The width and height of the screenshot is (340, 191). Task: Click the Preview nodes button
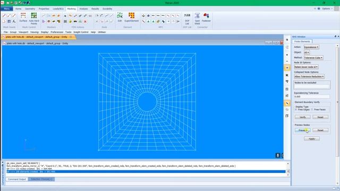point(302,130)
